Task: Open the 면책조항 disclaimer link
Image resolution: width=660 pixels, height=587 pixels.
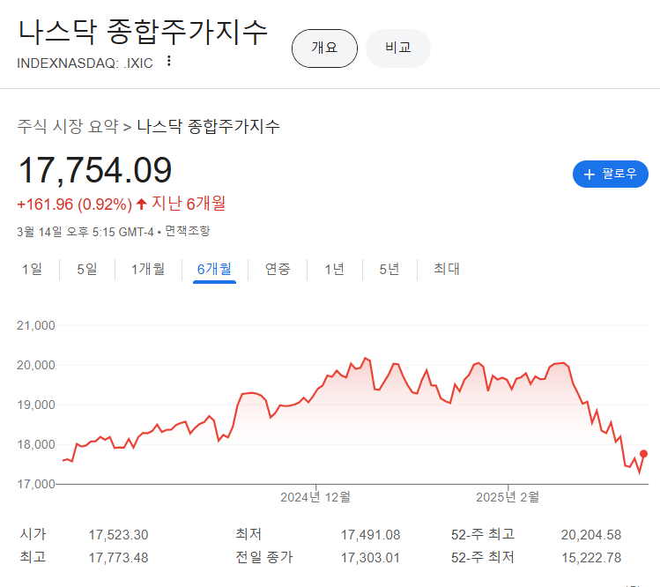Action: [188, 231]
